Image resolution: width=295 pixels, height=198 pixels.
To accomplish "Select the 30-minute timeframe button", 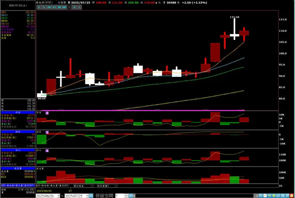I will click(x=59, y=7).
